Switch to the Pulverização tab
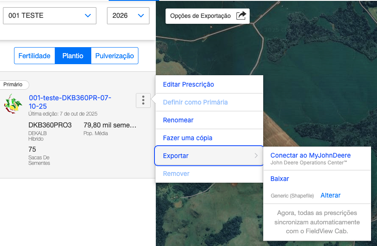The width and height of the screenshot is (377, 246). pyautogui.click(x=115, y=56)
